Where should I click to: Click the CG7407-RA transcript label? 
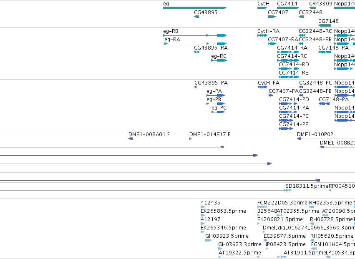283,40
